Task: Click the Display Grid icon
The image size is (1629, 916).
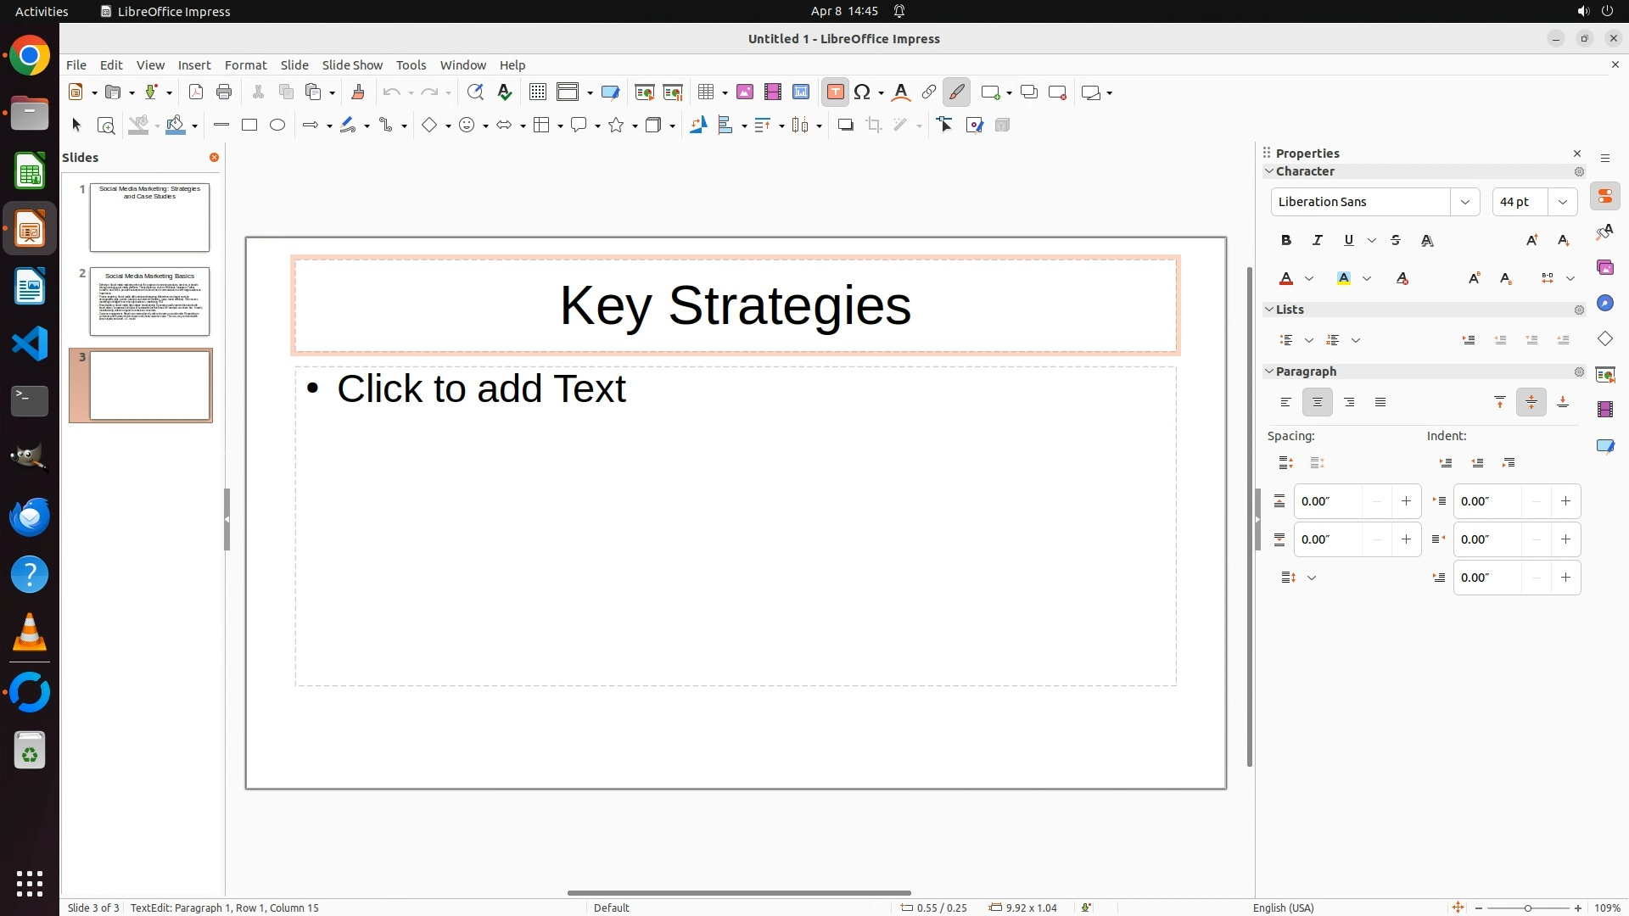Action: point(537,92)
